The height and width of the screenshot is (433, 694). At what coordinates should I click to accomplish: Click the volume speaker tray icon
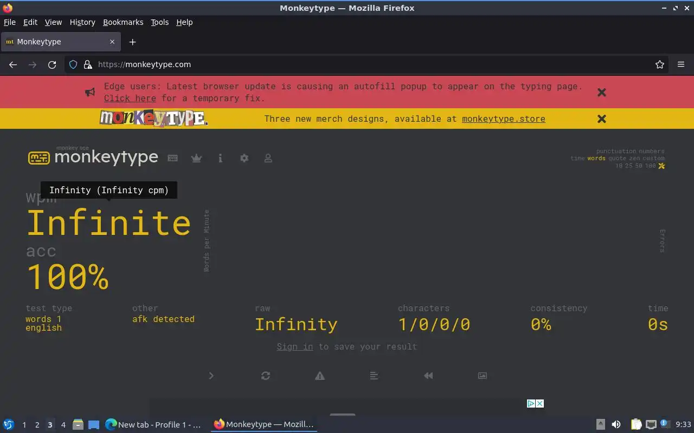tap(616, 424)
